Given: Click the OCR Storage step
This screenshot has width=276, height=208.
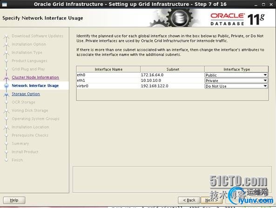Looking at the screenshot, I should tap(23, 102).
